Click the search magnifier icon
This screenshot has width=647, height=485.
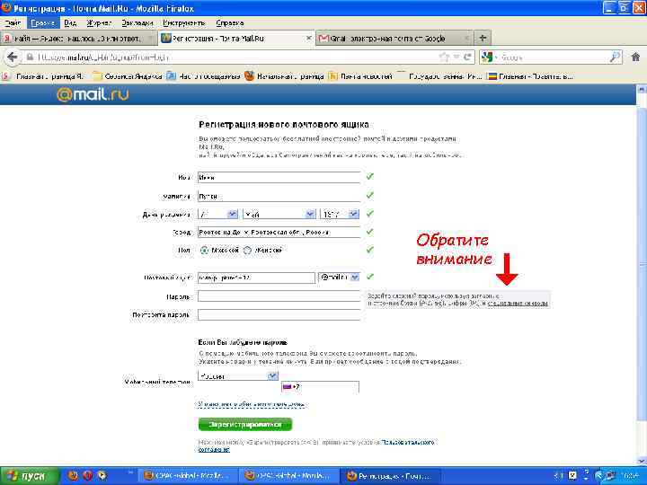click(615, 57)
